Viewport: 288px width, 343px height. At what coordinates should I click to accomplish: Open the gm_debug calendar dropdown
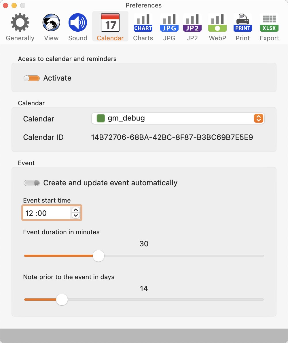(178, 118)
